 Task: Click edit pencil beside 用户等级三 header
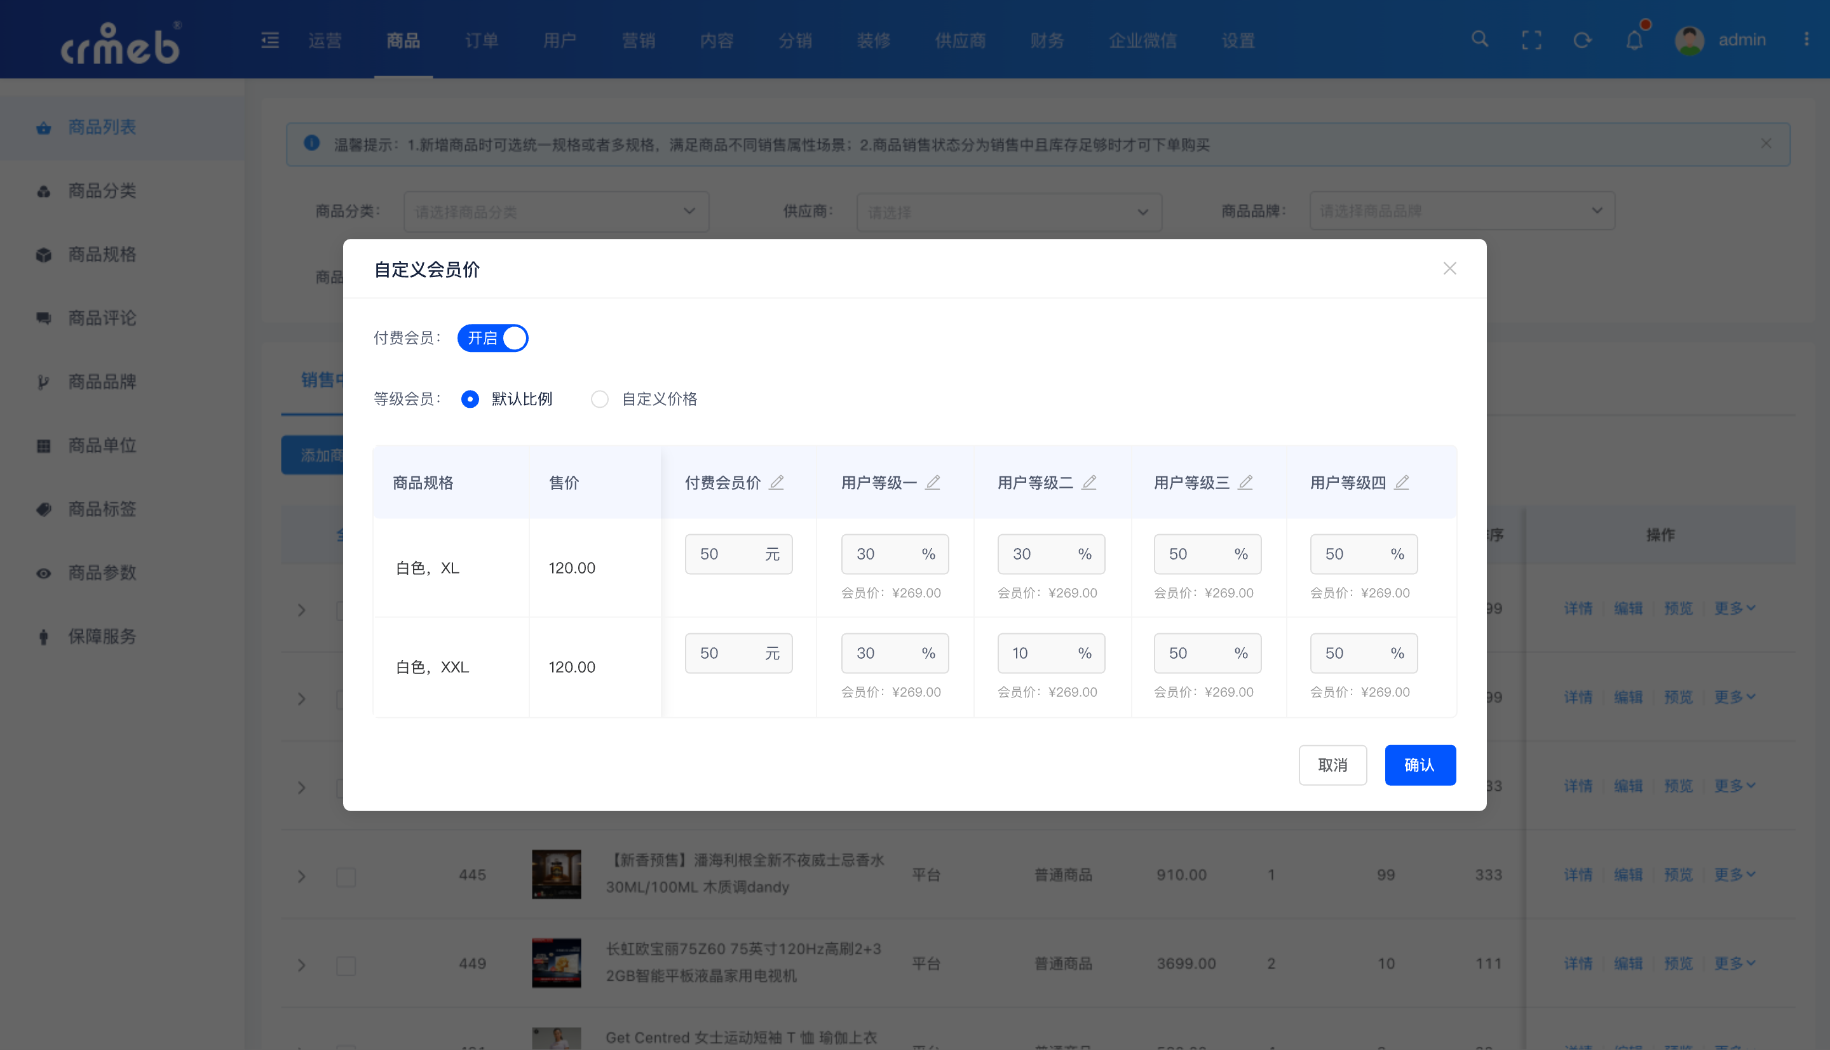(1245, 483)
